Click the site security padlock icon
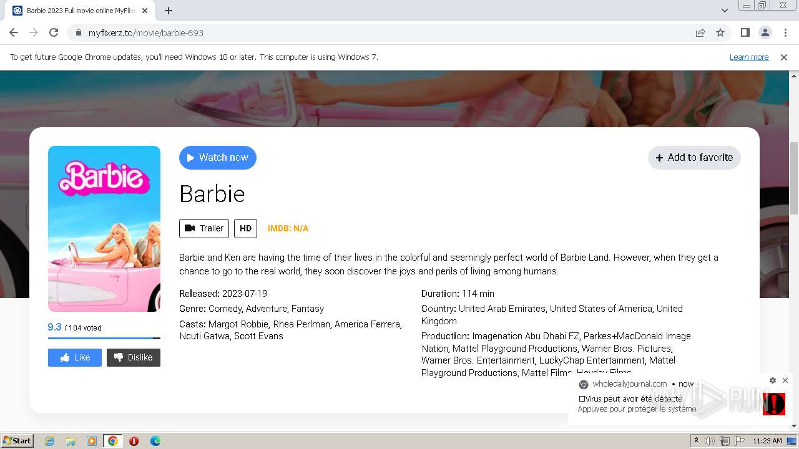 click(79, 33)
